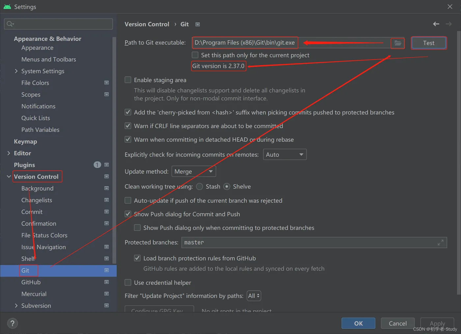Click the settings search box
This screenshot has height=334, width=461.
click(58, 24)
